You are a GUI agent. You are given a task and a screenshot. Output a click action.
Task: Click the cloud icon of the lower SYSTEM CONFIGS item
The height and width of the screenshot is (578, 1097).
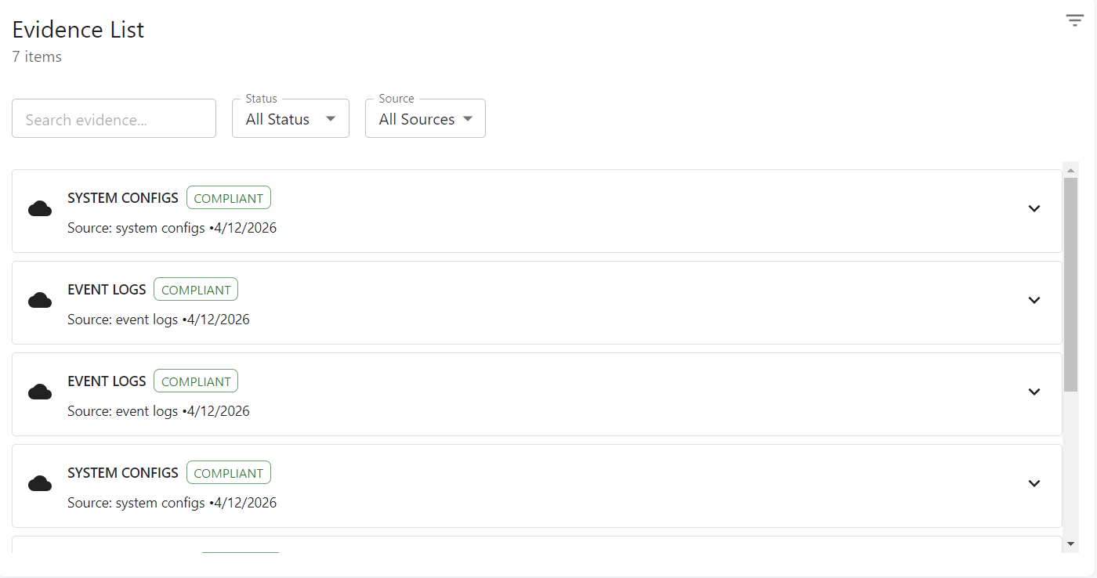[x=40, y=483]
